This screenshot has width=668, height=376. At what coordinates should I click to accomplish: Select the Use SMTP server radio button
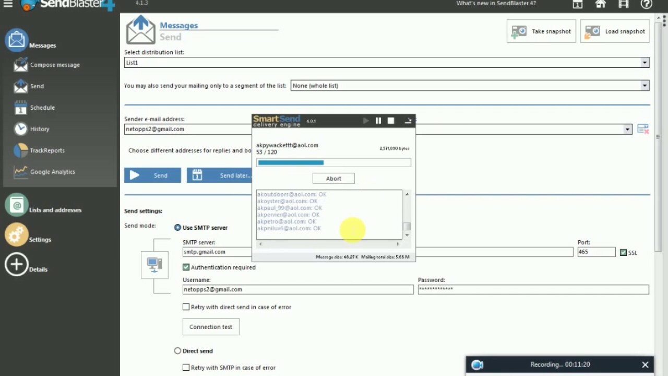point(177,228)
